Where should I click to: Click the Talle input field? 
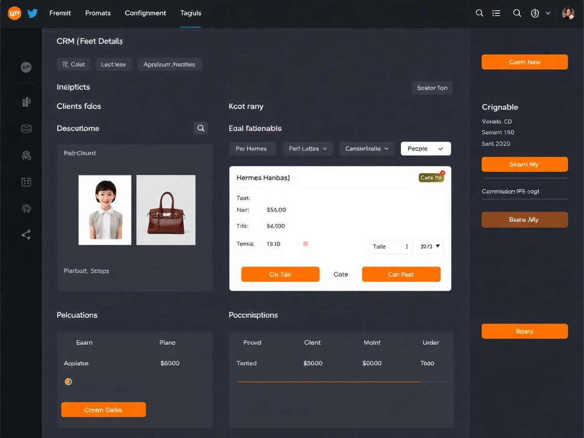coord(391,247)
